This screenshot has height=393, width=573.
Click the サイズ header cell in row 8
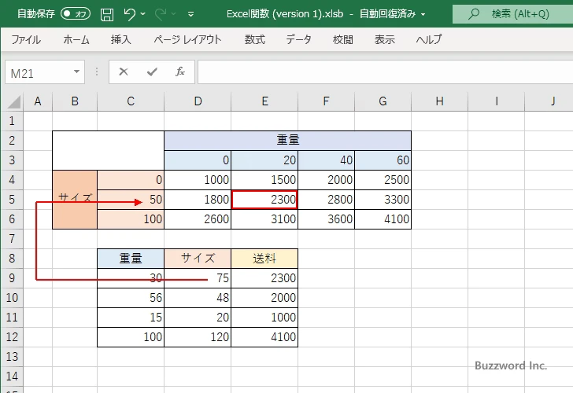[x=198, y=259]
